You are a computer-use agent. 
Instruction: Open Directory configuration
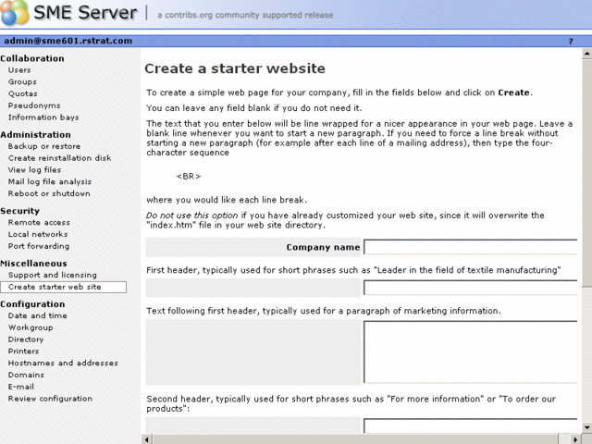point(26,339)
